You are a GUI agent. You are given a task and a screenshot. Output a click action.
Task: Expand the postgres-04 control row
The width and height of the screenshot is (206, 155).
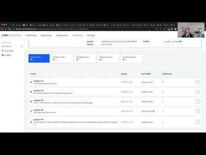coord(198,102)
